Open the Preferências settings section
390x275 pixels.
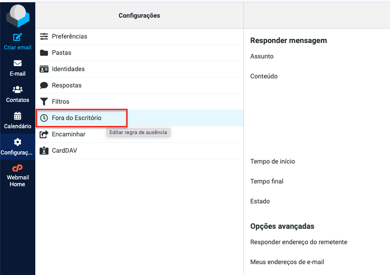[x=70, y=36]
